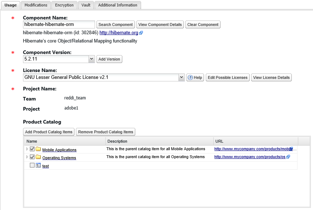Open the Component Version dropdown
The height and width of the screenshot is (210, 313).
91,59
